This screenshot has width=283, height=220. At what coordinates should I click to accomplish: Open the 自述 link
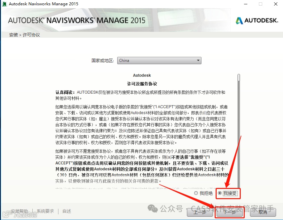click(67, 211)
